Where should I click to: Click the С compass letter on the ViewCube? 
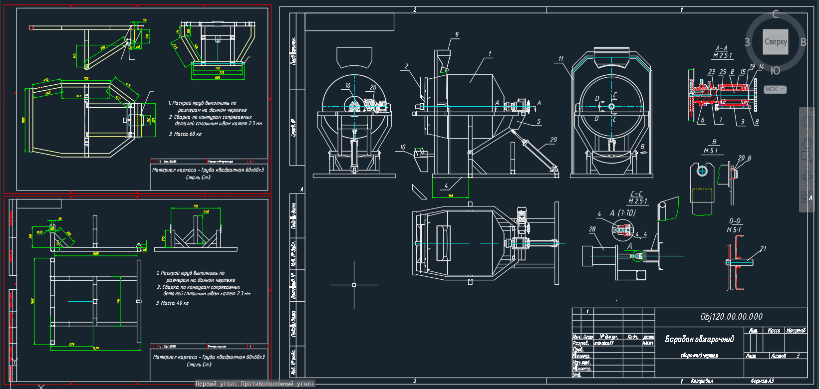775,14
